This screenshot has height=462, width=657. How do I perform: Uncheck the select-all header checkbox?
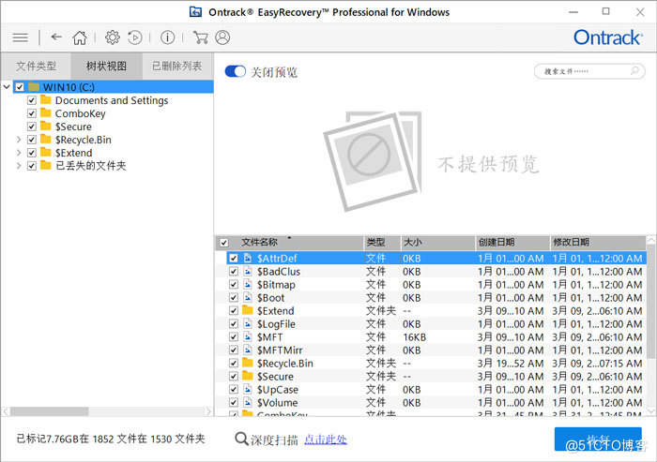pyautogui.click(x=224, y=243)
